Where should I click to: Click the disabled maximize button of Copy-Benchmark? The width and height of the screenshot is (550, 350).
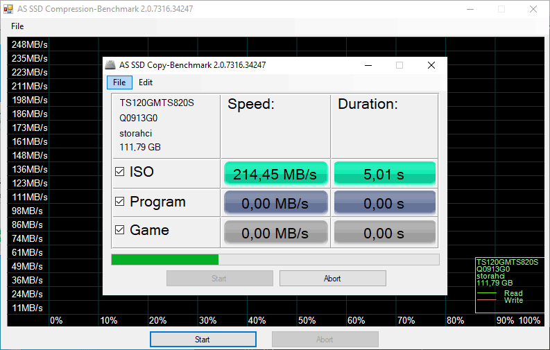pyautogui.click(x=399, y=65)
